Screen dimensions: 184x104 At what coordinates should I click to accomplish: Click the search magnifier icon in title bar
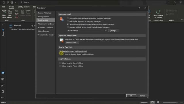(21, 2)
